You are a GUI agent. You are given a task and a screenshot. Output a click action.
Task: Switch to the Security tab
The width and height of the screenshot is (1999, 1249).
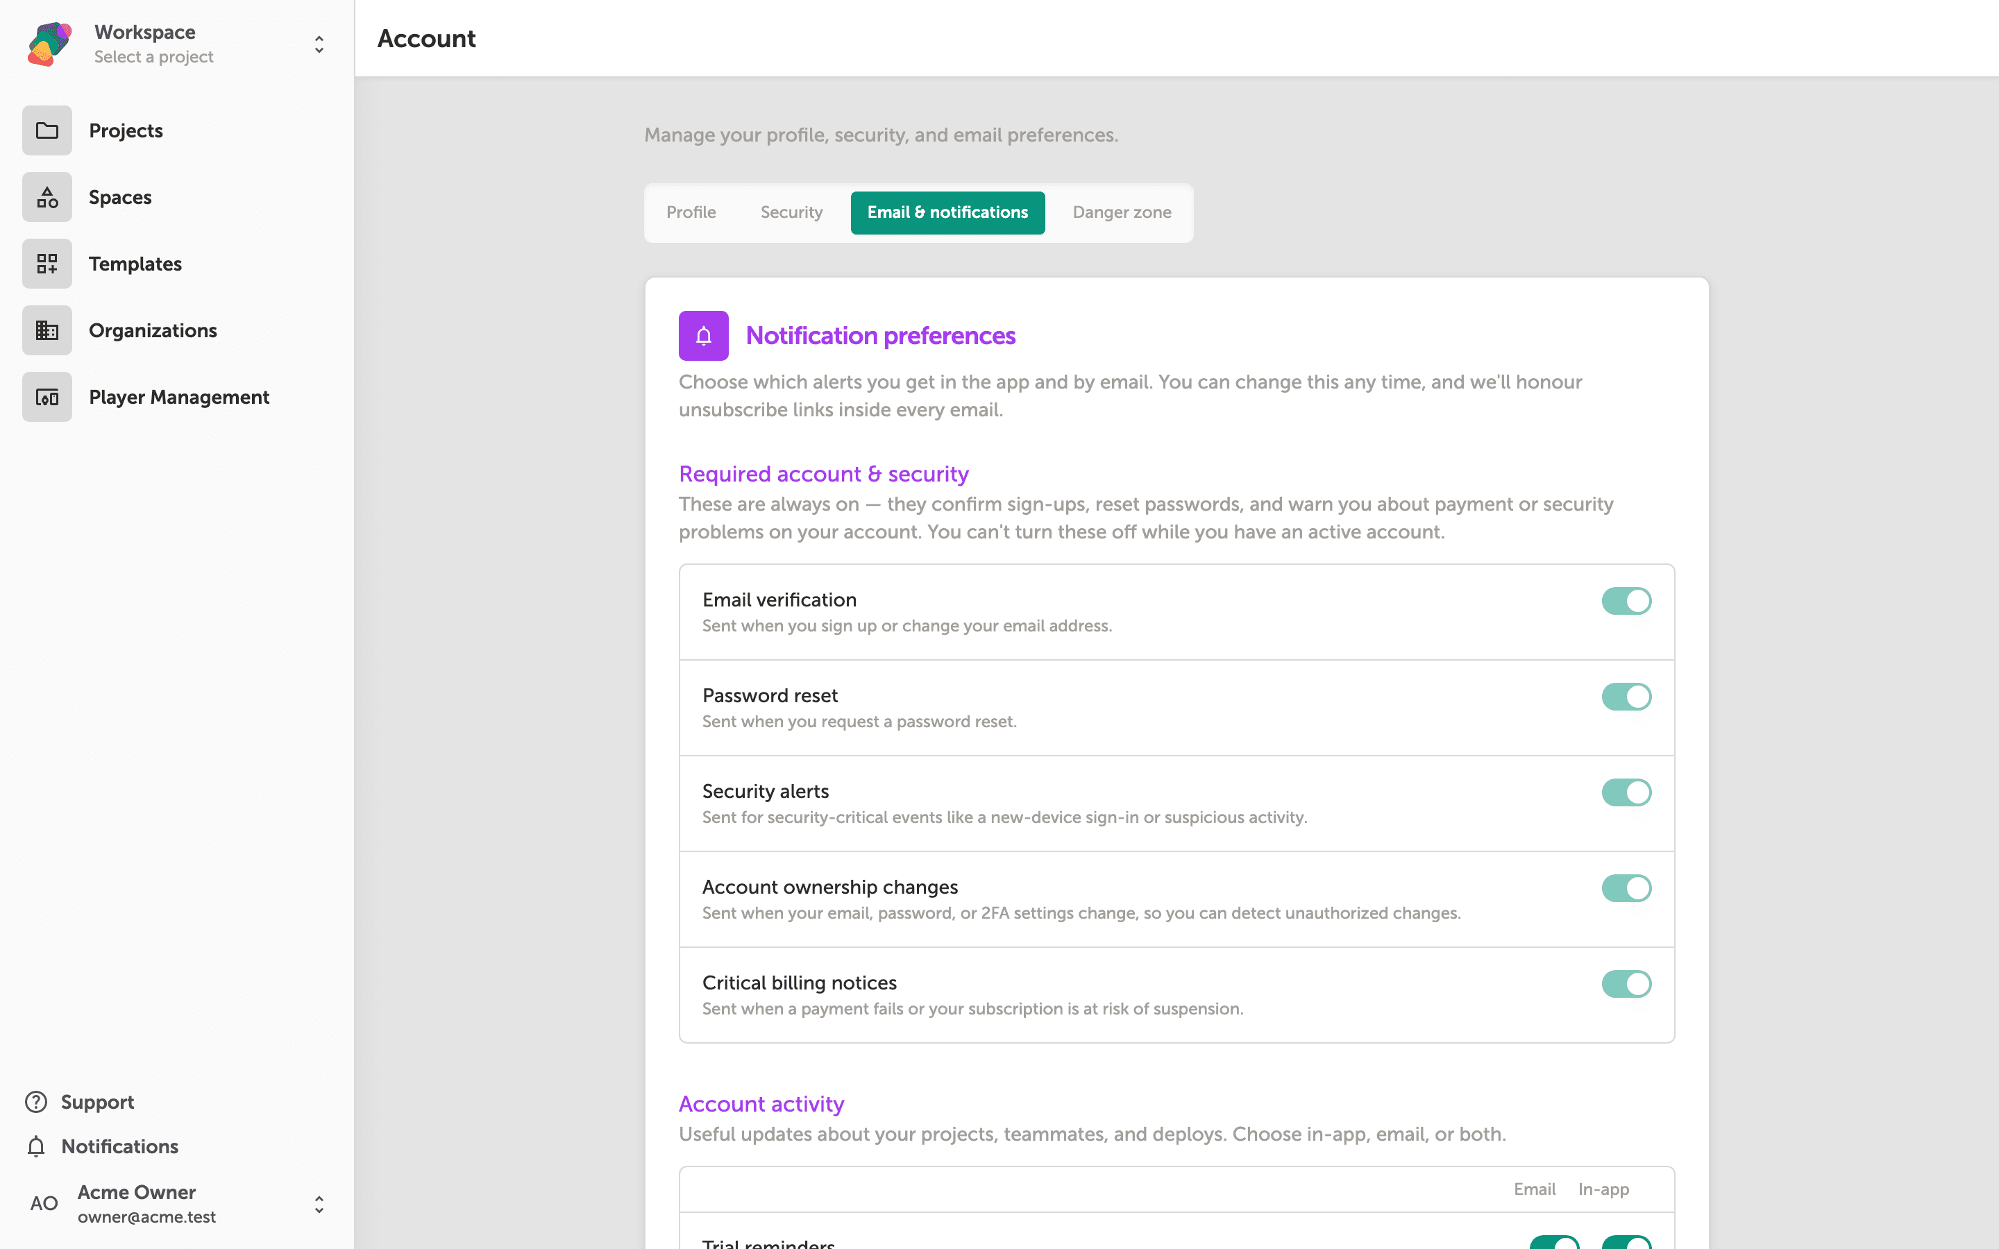pos(791,212)
